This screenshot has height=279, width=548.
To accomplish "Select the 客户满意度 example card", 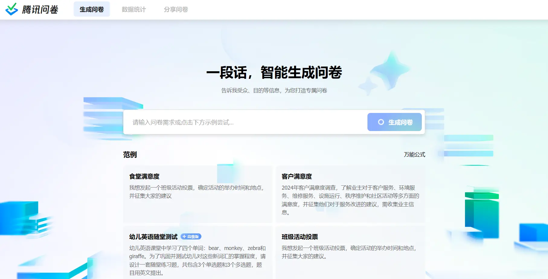I will click(350, 193).
